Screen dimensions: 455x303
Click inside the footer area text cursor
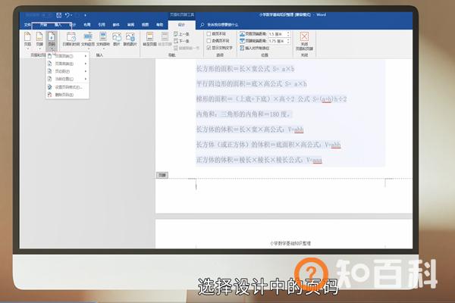tap(196, 186)
